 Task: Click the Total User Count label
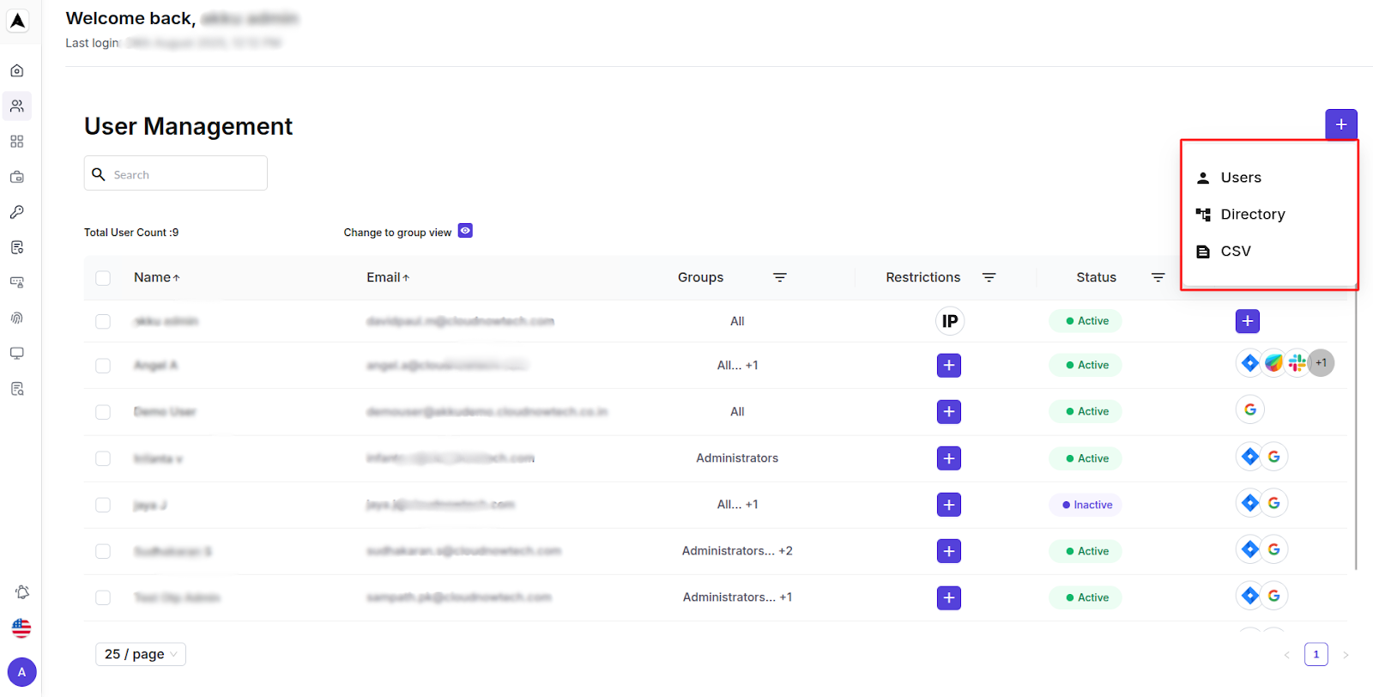tap(131, 233)
